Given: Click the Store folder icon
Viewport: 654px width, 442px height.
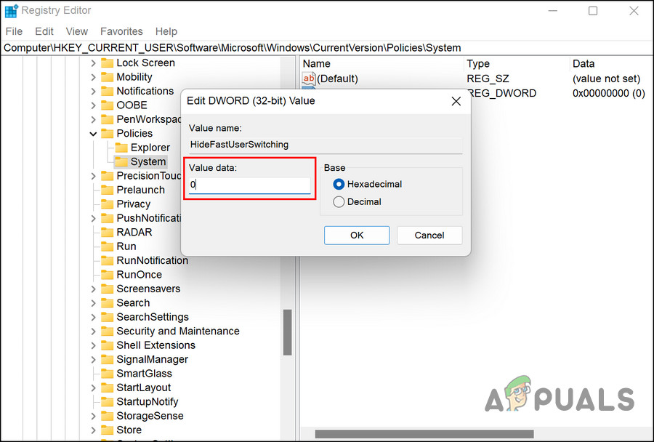Looking at the screenshot, I should (x=107, y=430).
